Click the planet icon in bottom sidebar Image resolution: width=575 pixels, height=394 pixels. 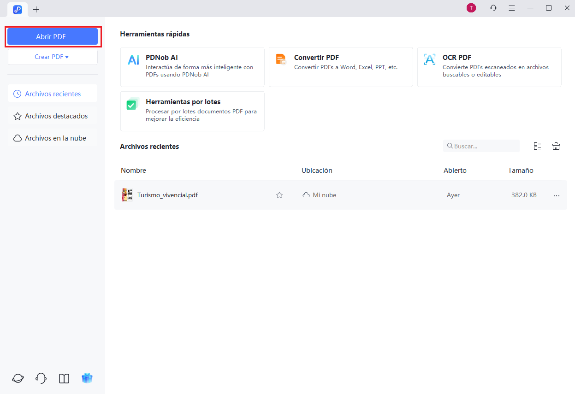[x=18, y=378]
